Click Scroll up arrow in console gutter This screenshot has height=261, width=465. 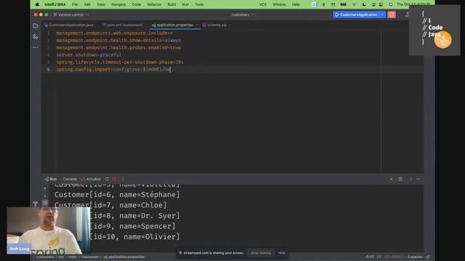tap(45, 188)
